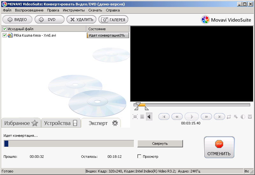Click the speaker mute icon
This screenshot has height=175, width=255.
[149, 116]
